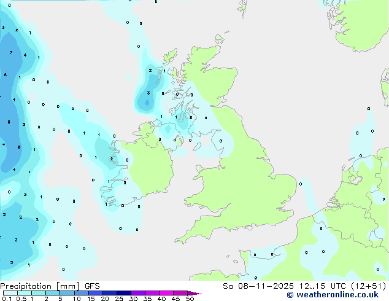This screenshot has width=389, height=301.
Task: Click the 0.1–0.5 mm legend color swatch
Action: pos(10,293)
